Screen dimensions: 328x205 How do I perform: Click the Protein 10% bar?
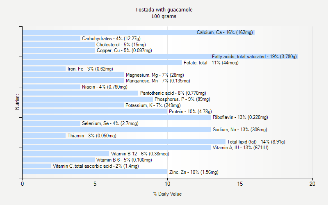[x=95, y=111]
